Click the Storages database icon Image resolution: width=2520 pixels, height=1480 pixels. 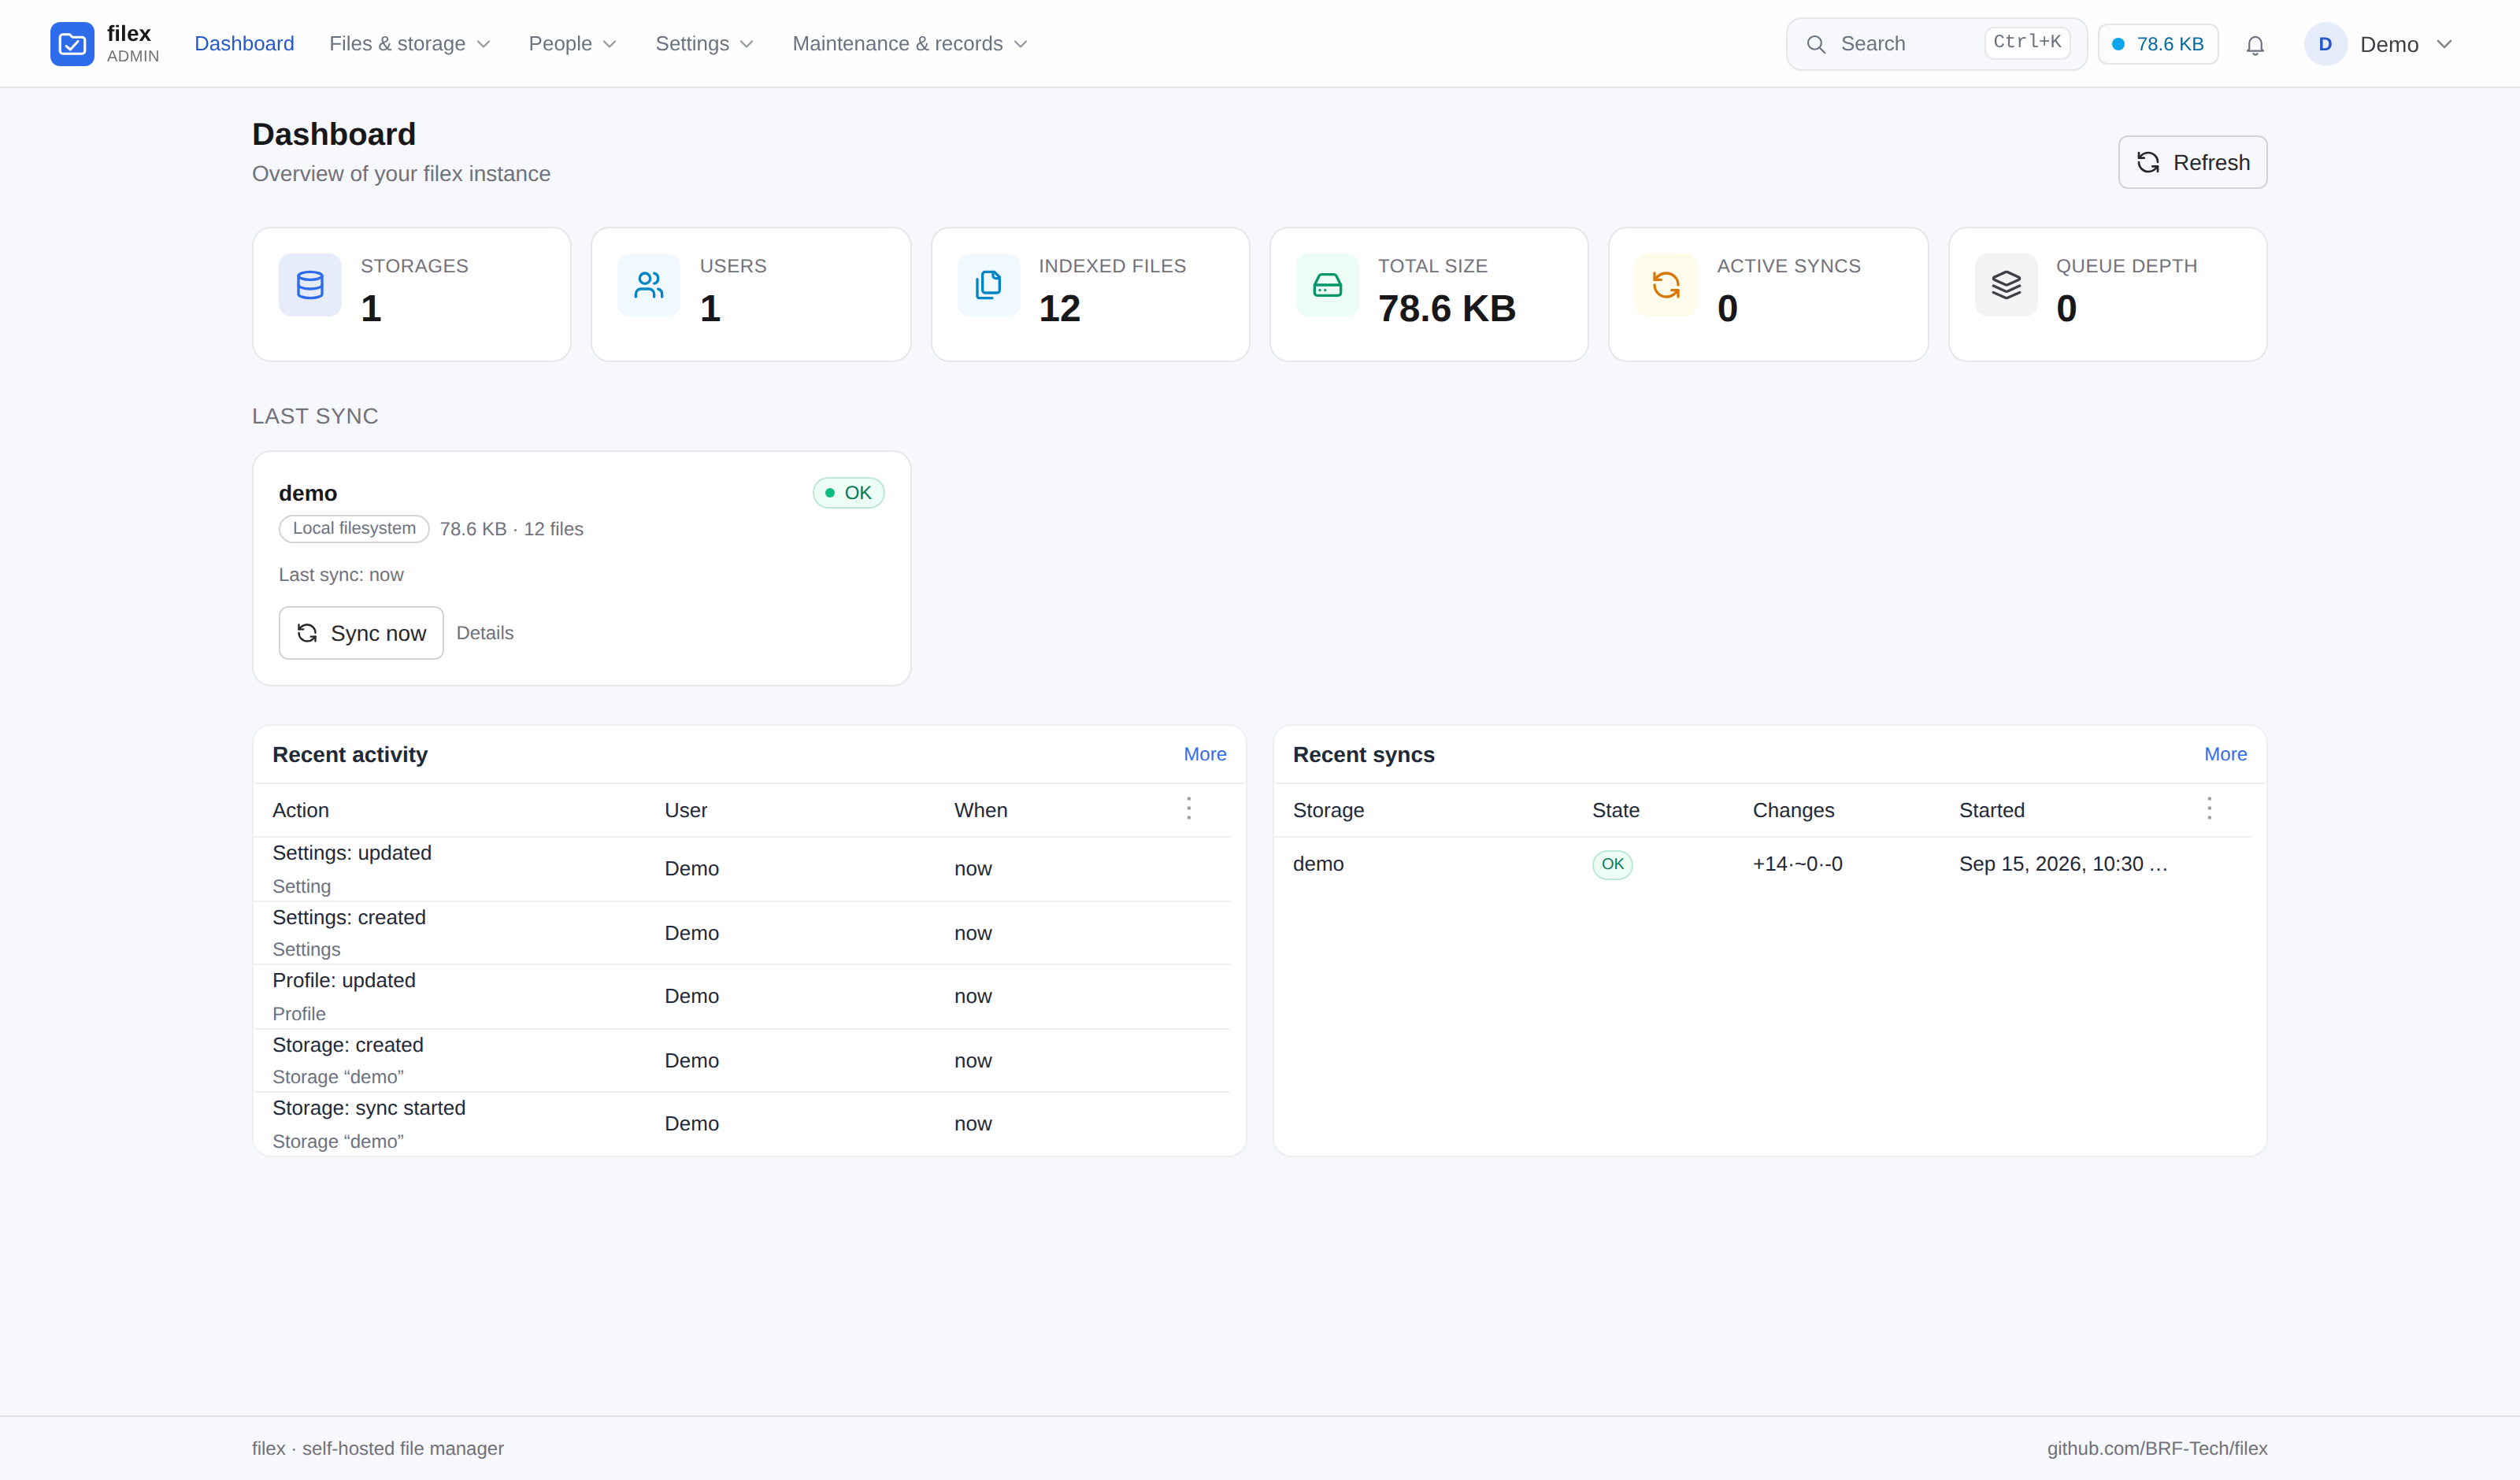point(310,285)
